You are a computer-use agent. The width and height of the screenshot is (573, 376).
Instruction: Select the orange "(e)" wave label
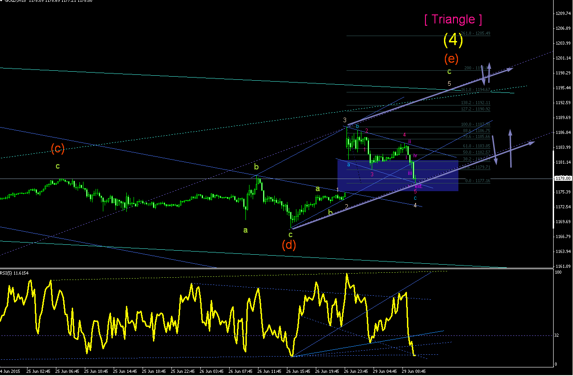click(452, 59)
